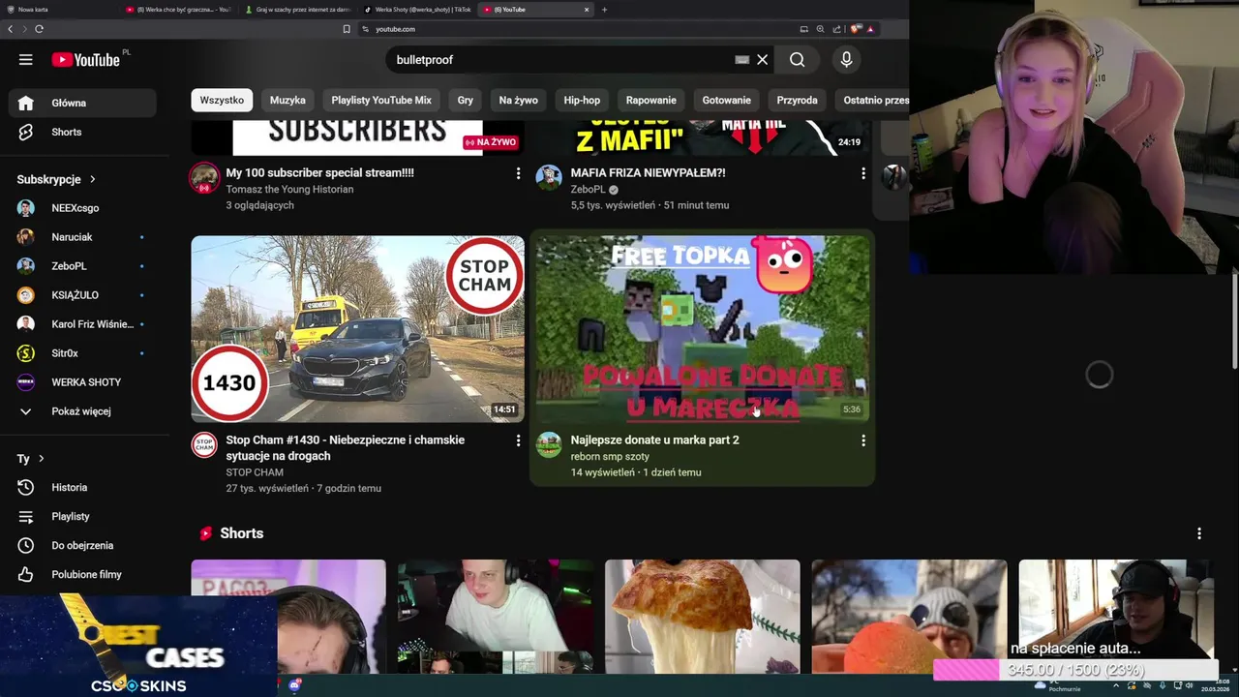
Task: Open Shorts from the sidebar
Action: tap(82, 132)
